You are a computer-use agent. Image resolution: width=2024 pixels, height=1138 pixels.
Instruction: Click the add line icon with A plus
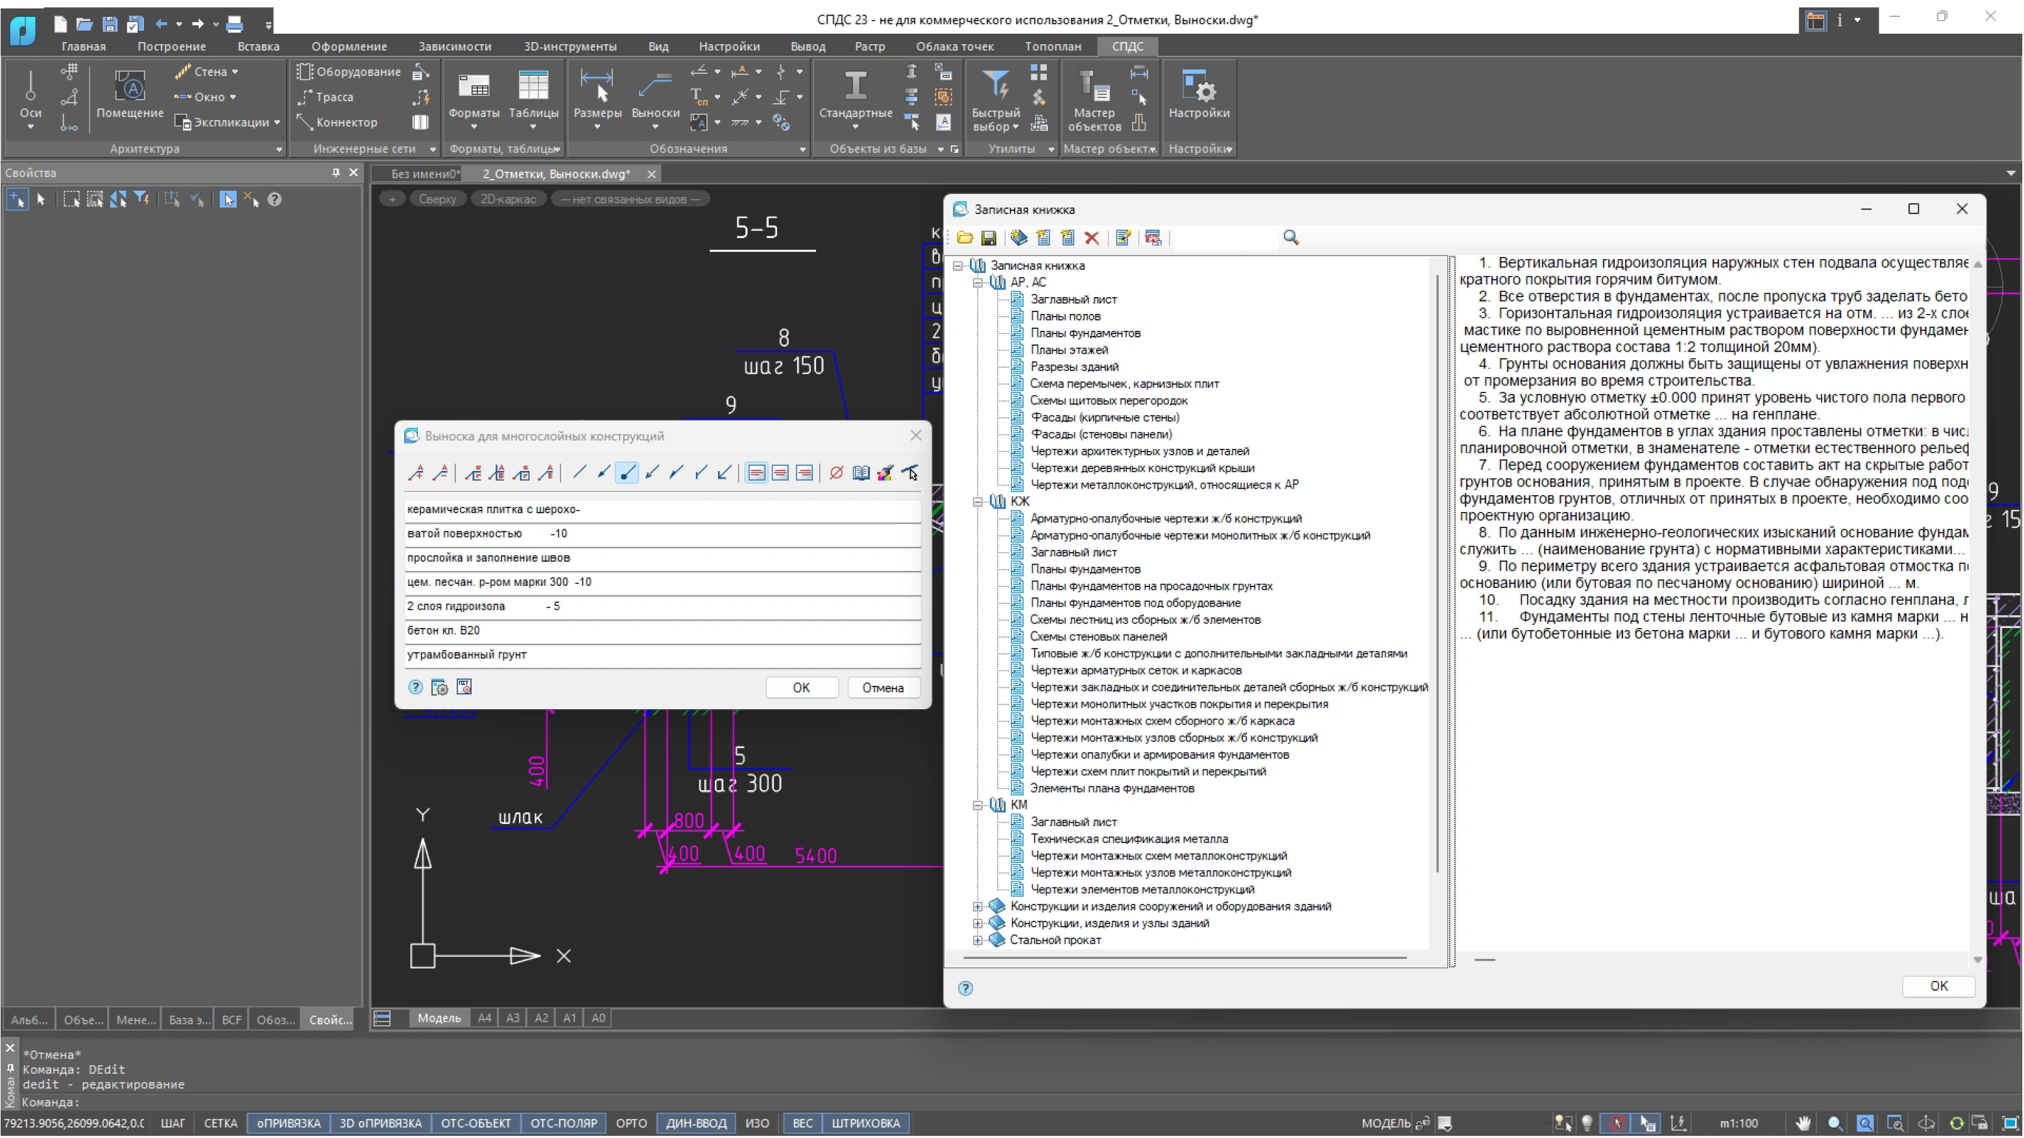coord(416,473)
